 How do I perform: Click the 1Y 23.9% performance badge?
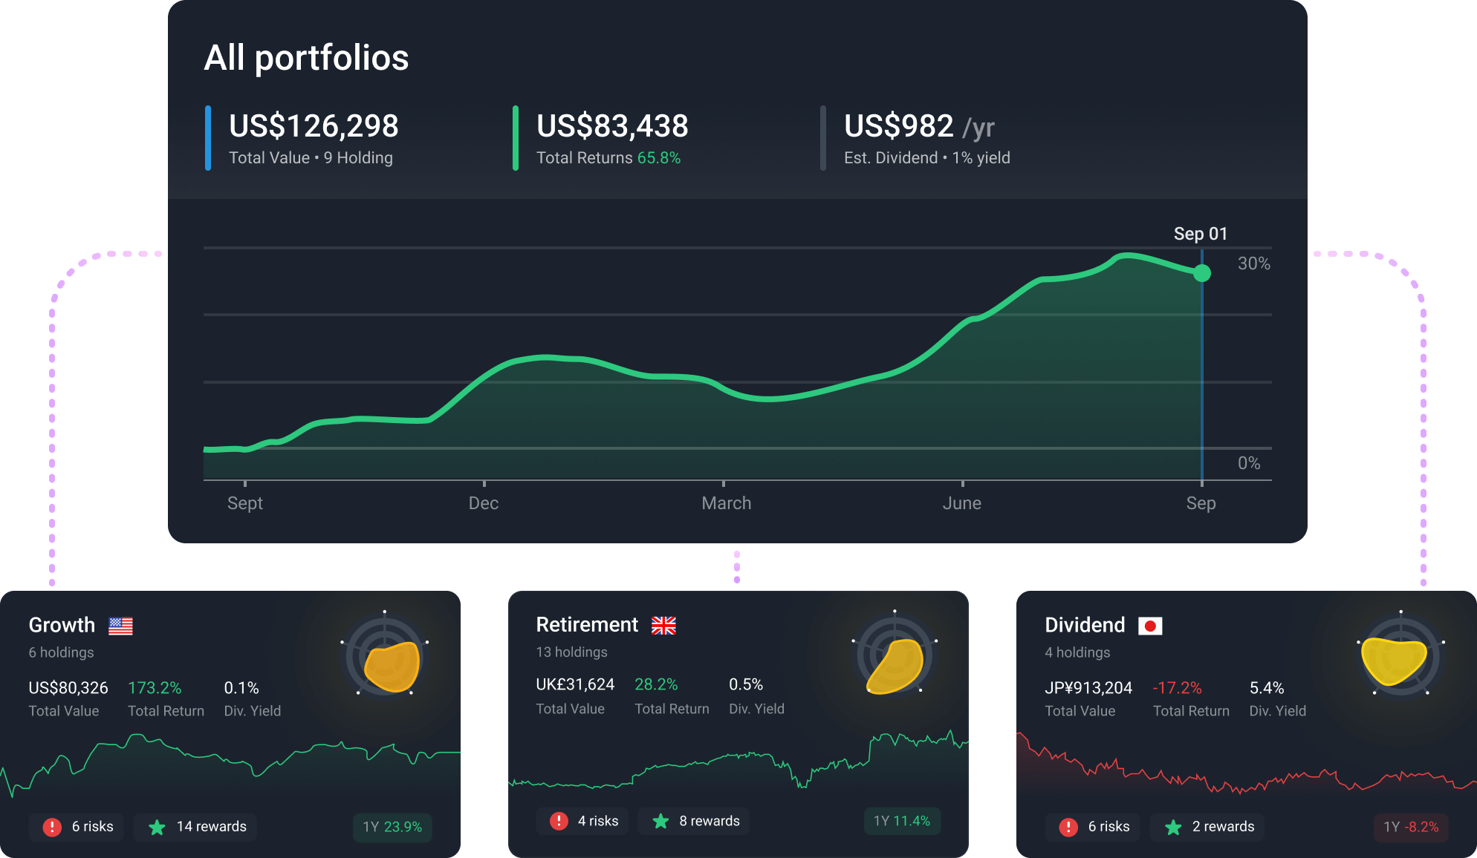pyautogui.click(x=392, y=827)
